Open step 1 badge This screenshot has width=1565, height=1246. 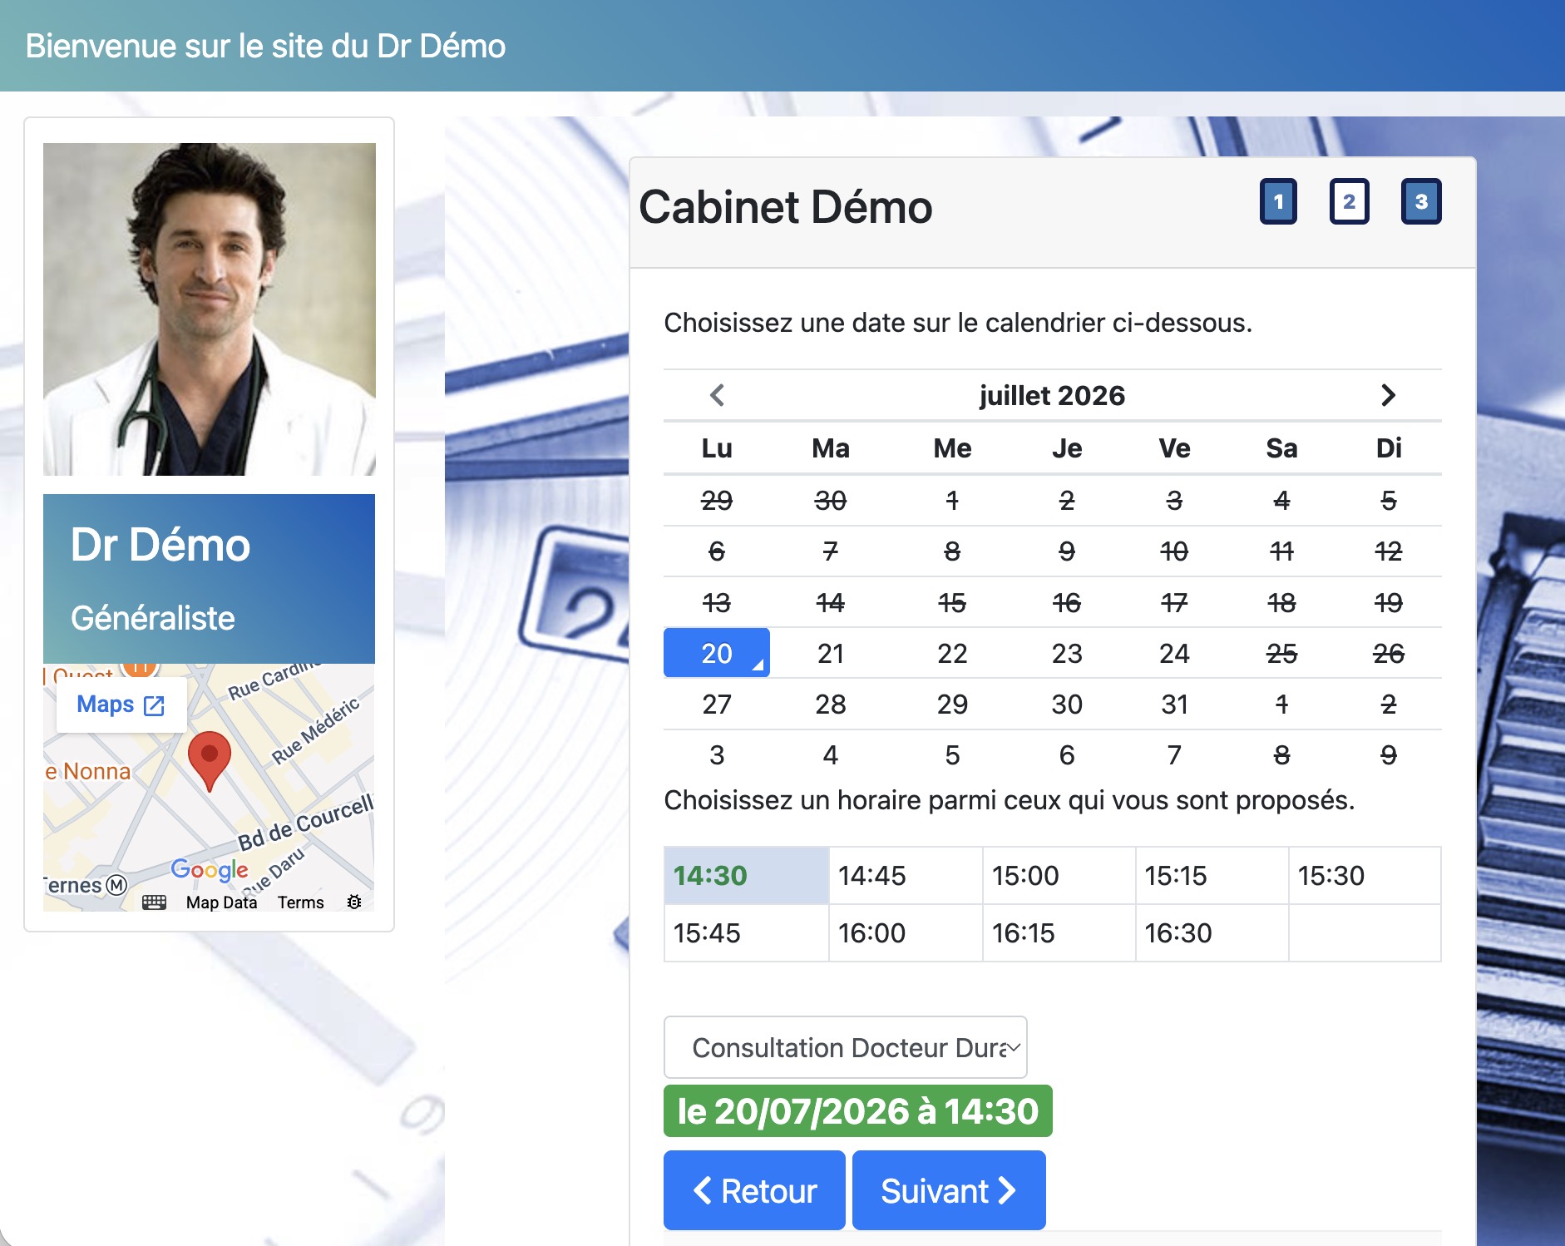click(x=1278, y=201)
